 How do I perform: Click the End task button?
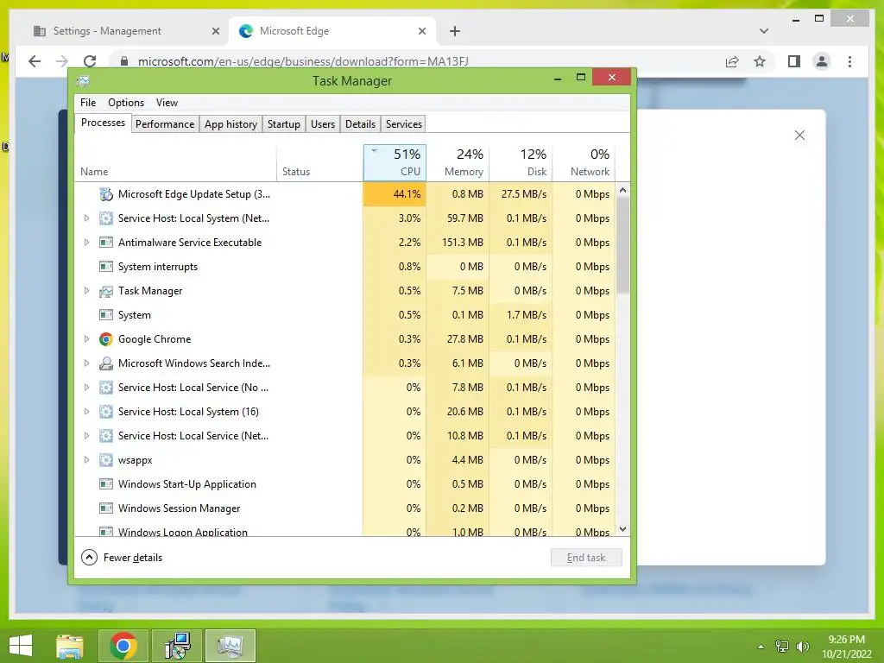tap(586, 558)
